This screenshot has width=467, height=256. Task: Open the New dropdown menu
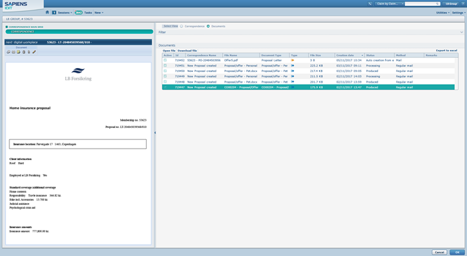(99, 13)
